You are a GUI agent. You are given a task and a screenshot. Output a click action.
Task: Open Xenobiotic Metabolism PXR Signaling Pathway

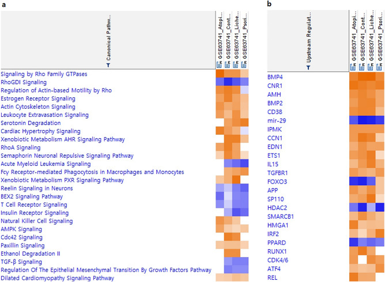[62, 180]
